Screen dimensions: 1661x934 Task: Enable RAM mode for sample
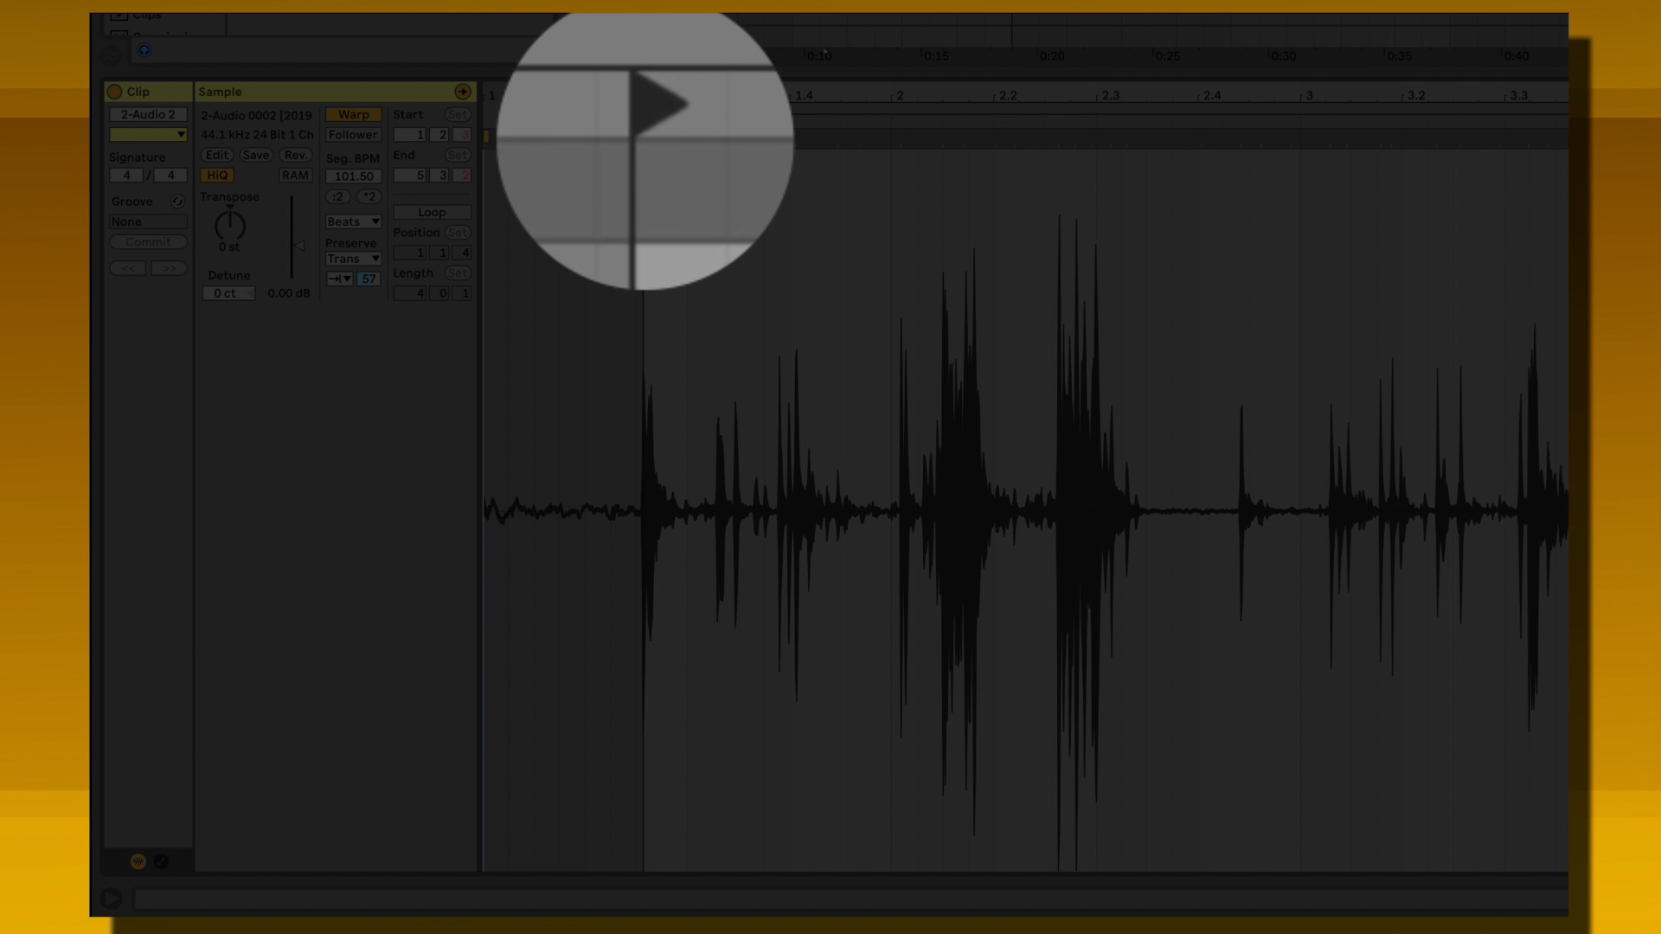(295, 176)
